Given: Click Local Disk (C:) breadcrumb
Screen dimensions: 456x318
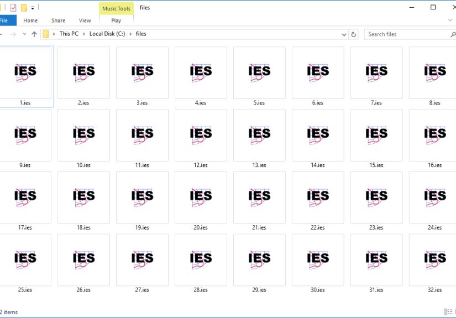Looking at the screenshot, I should click(x=107, y=34).
